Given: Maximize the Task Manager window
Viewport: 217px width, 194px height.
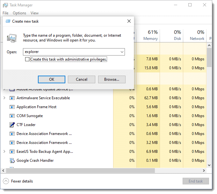Looking at the screenshot, I should coord(190,5).
